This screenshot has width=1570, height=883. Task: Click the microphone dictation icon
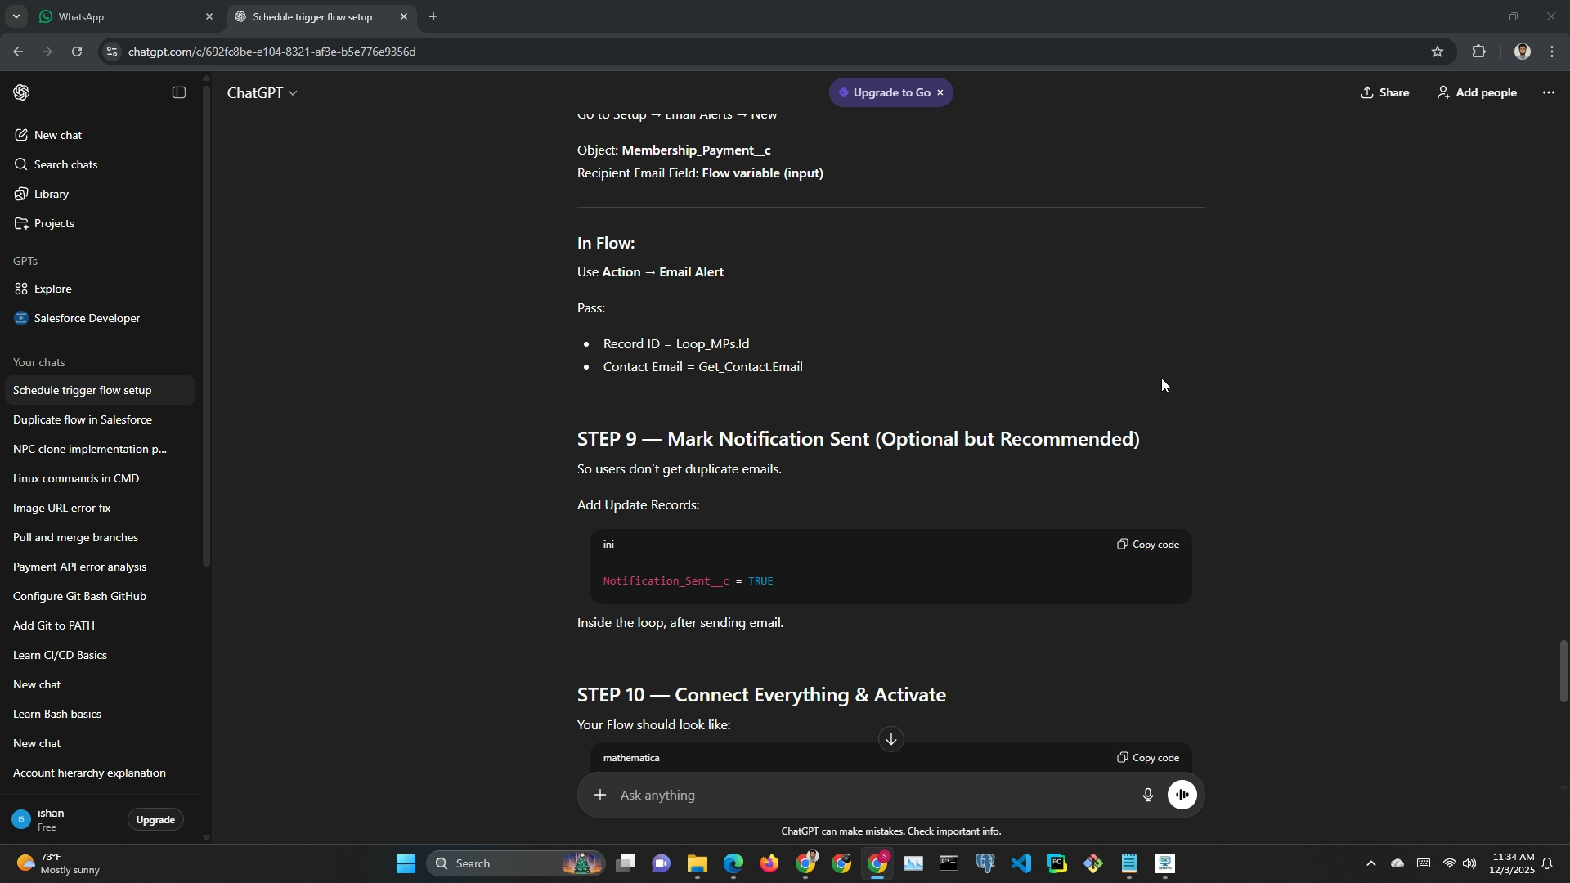tap(1147, 795)
